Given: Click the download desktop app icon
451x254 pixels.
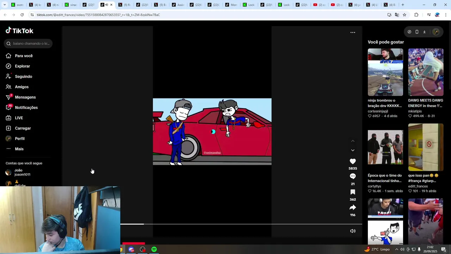Looking at the screenshot, I should click(x=424, y=32).
